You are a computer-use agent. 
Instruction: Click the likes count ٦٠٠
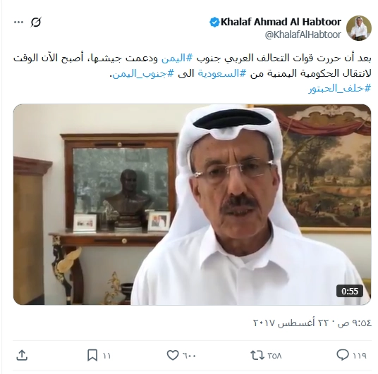click(x=189, y=356)
